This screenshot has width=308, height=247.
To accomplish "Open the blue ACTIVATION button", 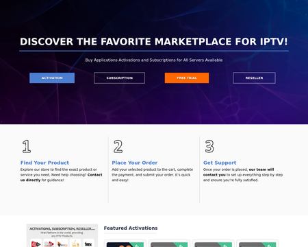I will pos(52,78).
